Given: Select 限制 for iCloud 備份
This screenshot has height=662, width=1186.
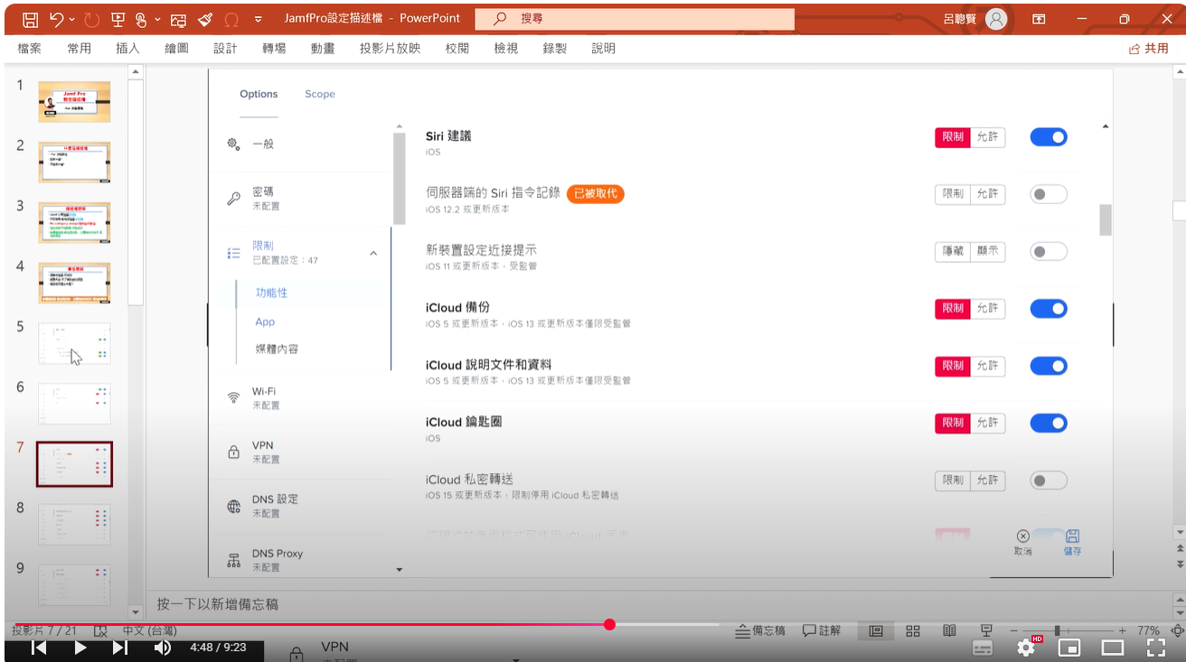Looking at the screenshot, I should point(953,309).
